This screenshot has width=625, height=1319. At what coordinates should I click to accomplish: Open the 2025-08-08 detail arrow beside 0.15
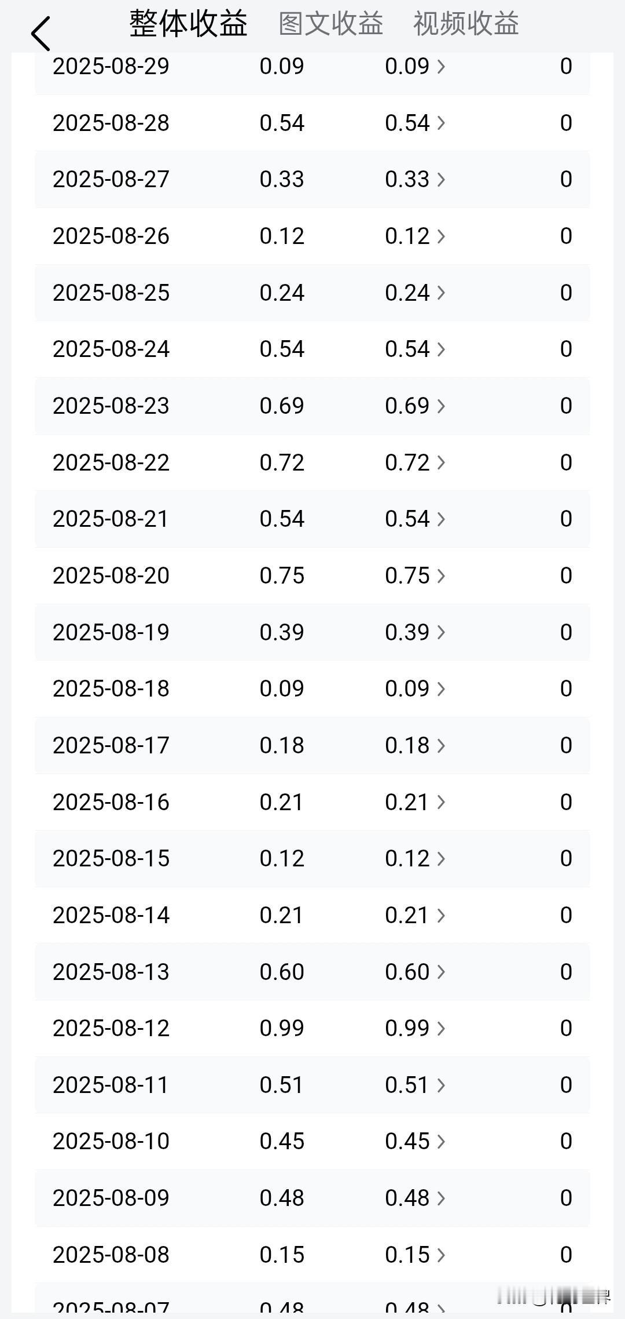441,1255
